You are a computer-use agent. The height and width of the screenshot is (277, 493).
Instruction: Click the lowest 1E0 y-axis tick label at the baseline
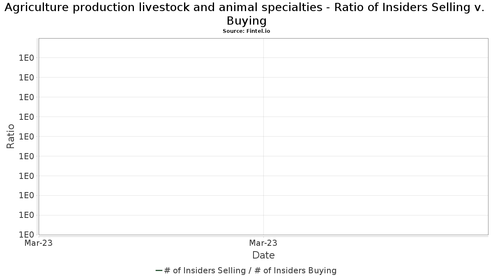pos(26,235)
